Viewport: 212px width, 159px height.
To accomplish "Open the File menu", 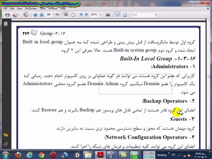I will (x=5, y=8).
